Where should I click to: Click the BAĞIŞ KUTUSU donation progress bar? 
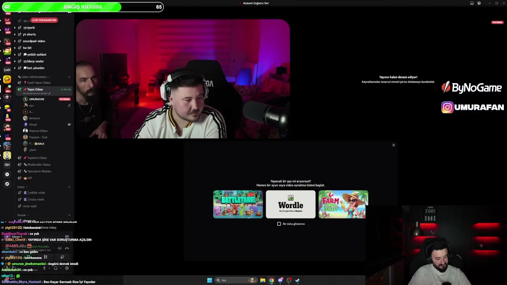[82, 7]
